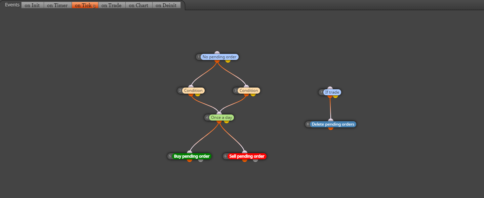
Task: Select the Delete pending orders block
Action: (333, 124)
